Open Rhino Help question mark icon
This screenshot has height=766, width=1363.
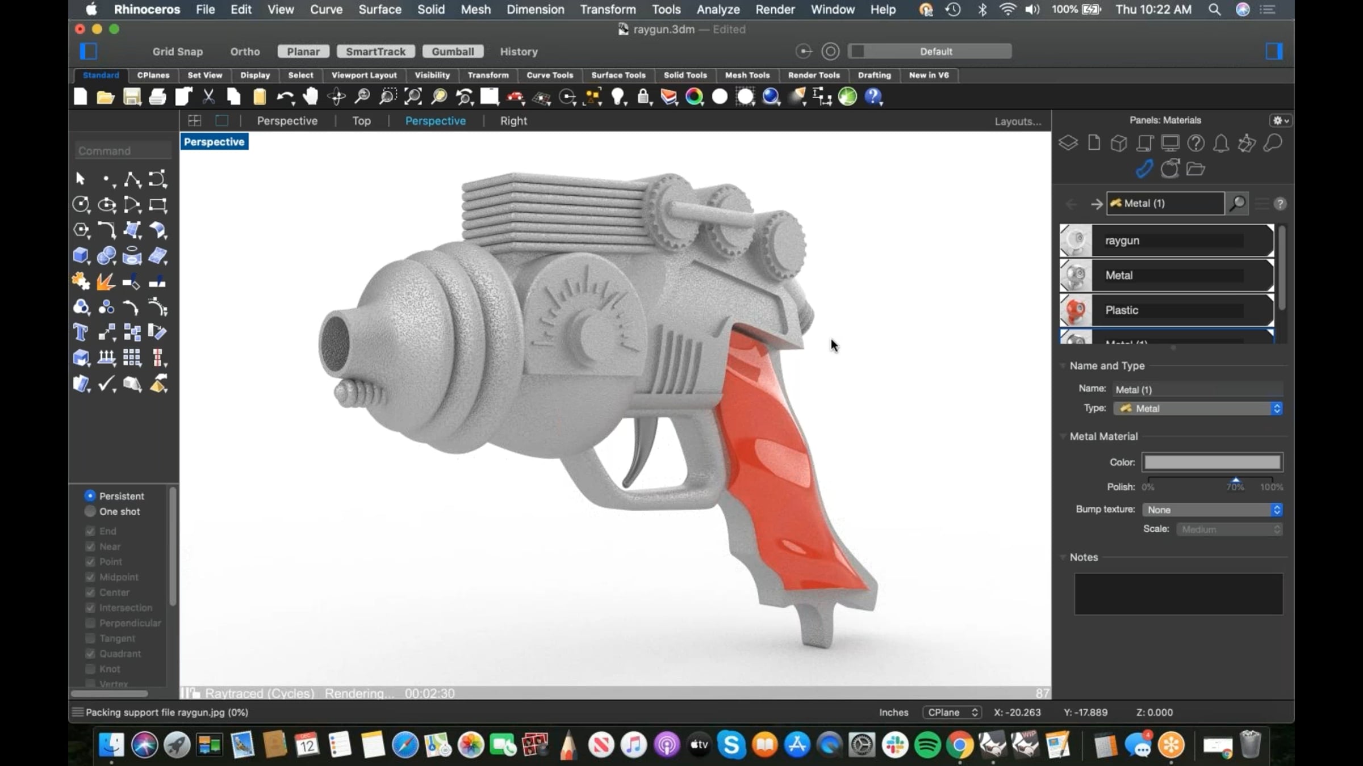tap(873, 97)
